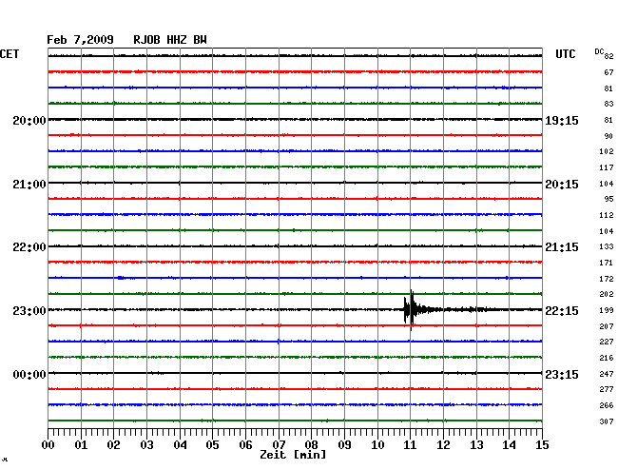Click the DC value "82"
The height and width of the screenshot is (470, 618).
pyautogui.click(x=608, y=56)
